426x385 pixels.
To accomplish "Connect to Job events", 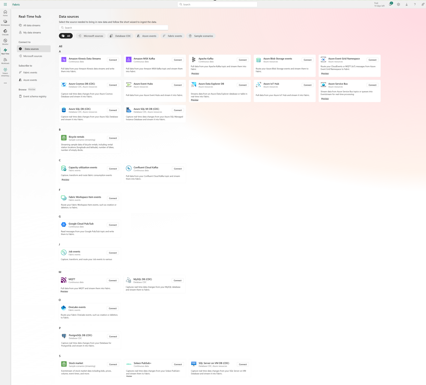I will 113,253.
